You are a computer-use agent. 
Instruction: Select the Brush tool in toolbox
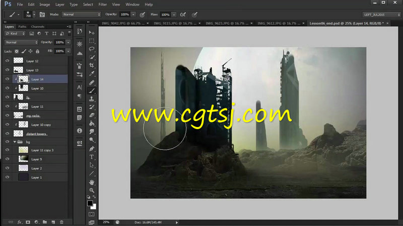(92, 91)
